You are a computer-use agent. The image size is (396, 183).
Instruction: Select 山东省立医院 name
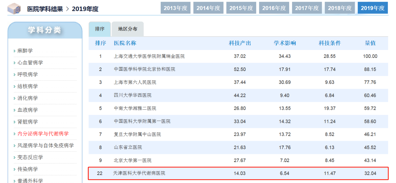(128, 147)
